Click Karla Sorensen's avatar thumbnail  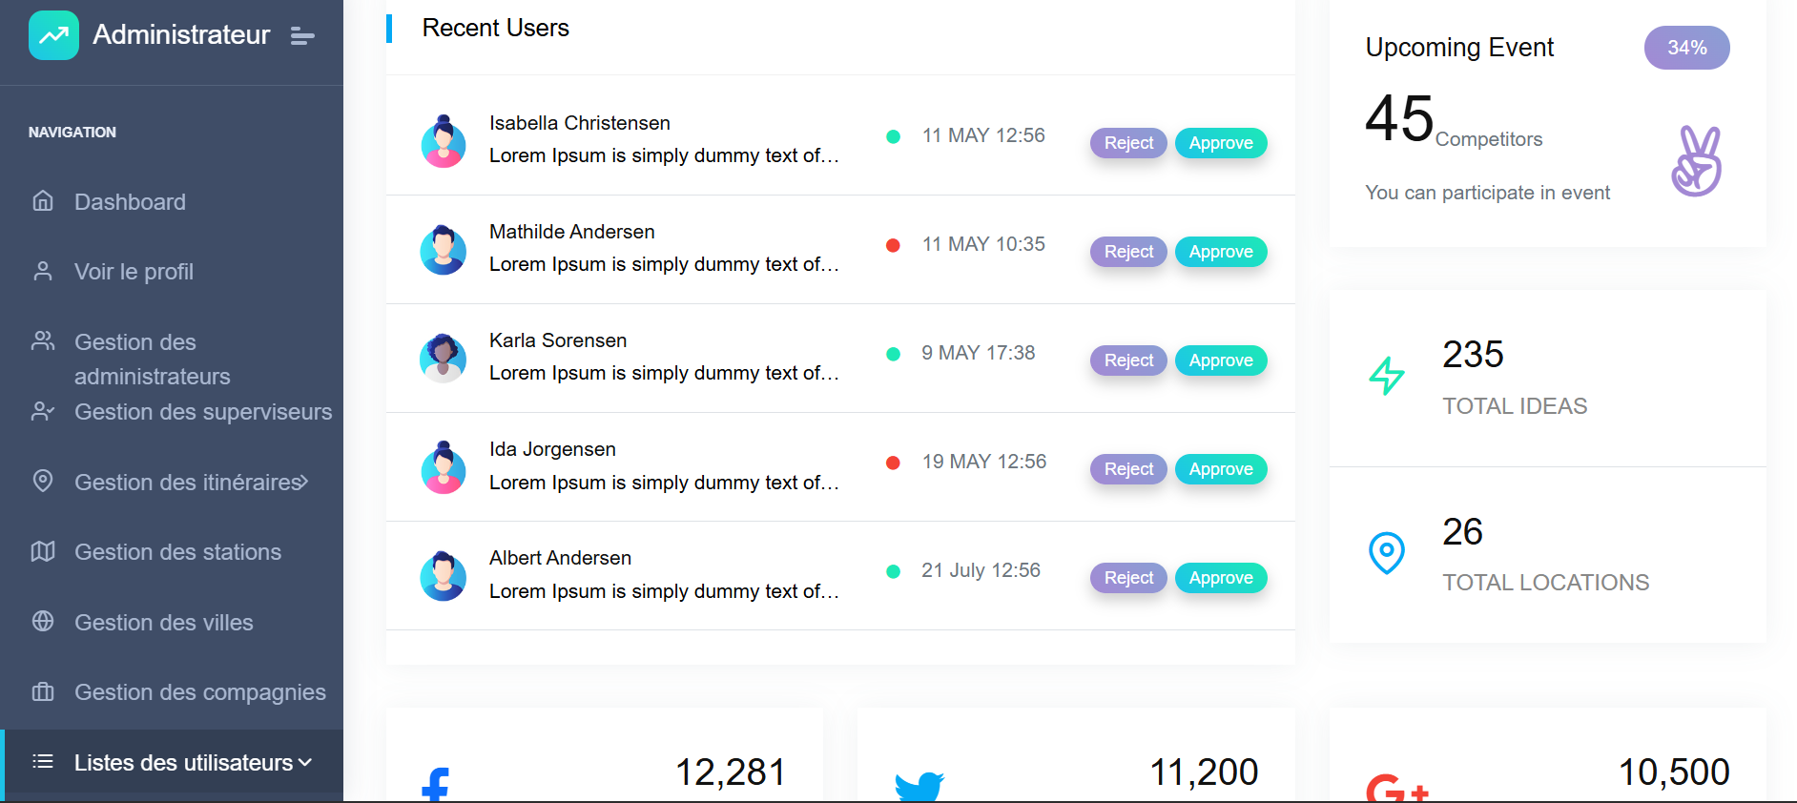444,358
